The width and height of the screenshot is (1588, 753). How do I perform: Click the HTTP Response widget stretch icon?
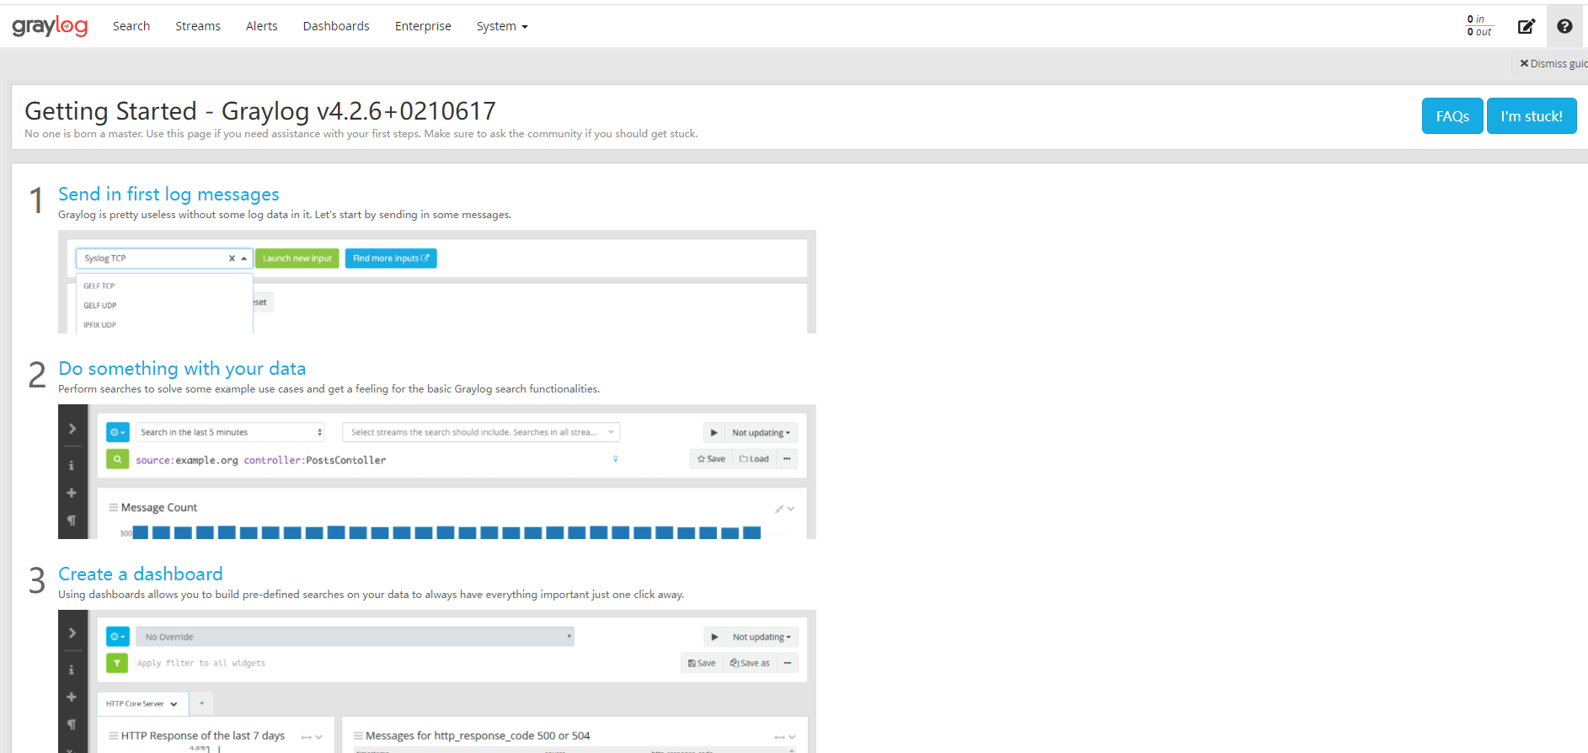coord(307,737)
